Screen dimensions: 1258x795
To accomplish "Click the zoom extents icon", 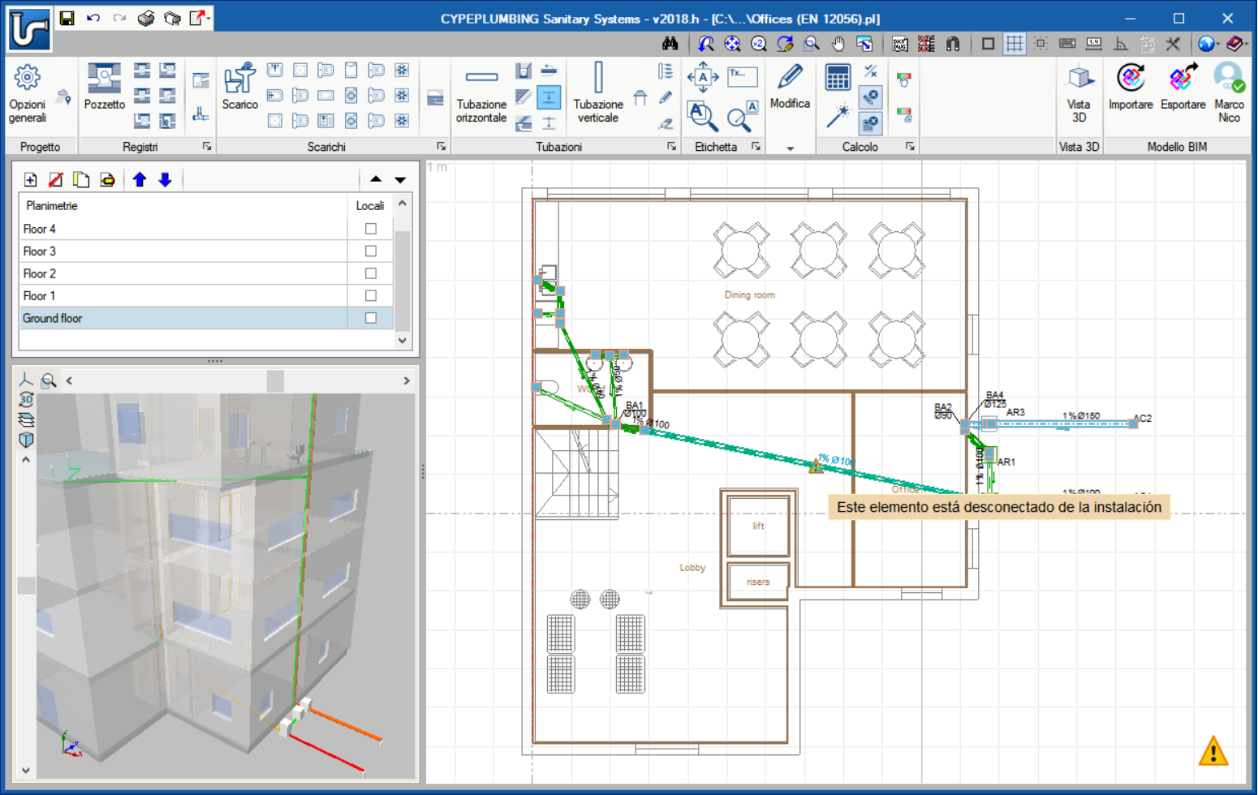I will tap(732, 44).
